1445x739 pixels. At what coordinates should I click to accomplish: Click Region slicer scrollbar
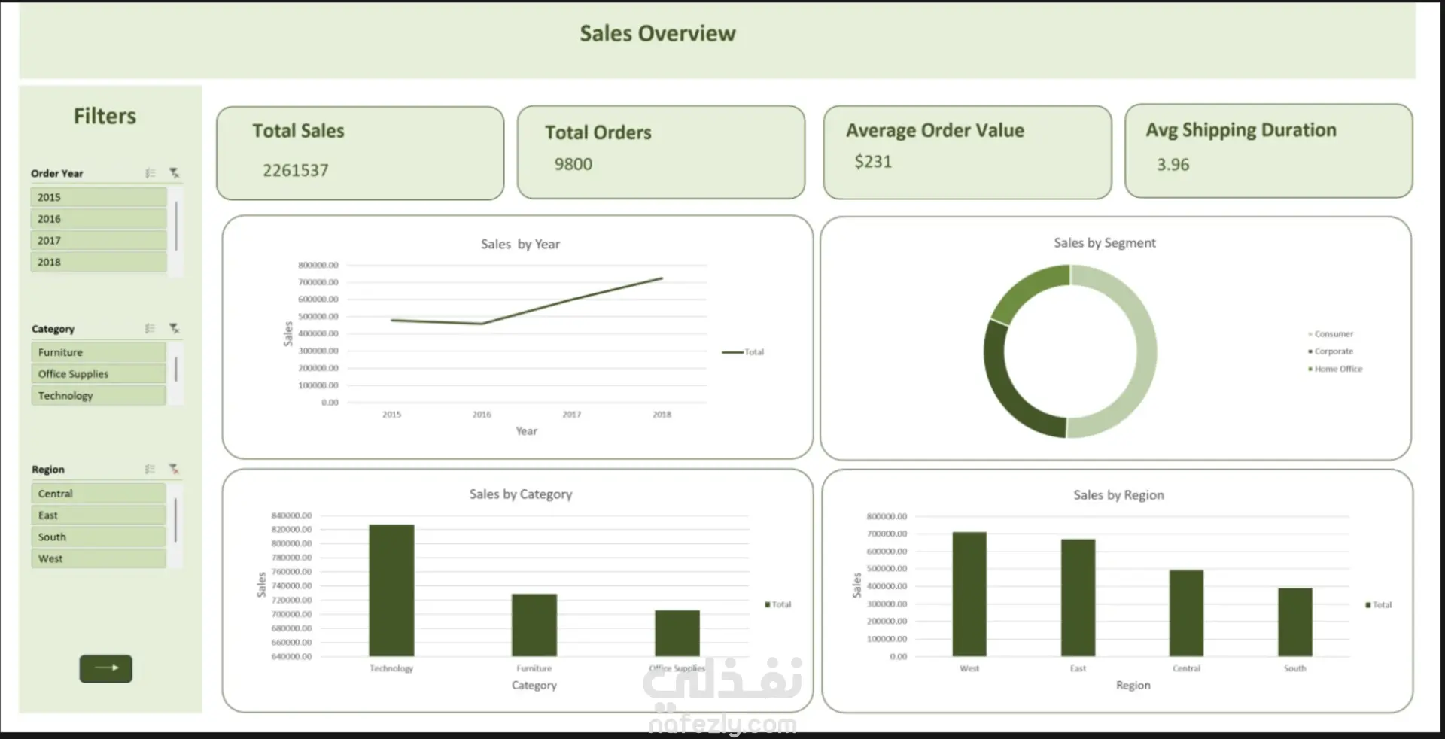pos(176,519)
